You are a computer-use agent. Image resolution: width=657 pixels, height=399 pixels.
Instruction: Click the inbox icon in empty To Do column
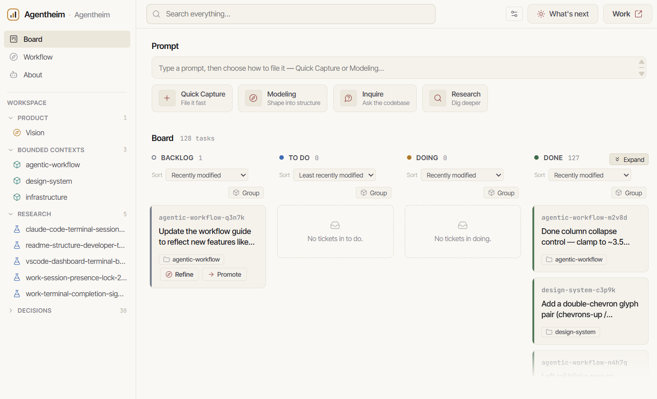(335, 226)
